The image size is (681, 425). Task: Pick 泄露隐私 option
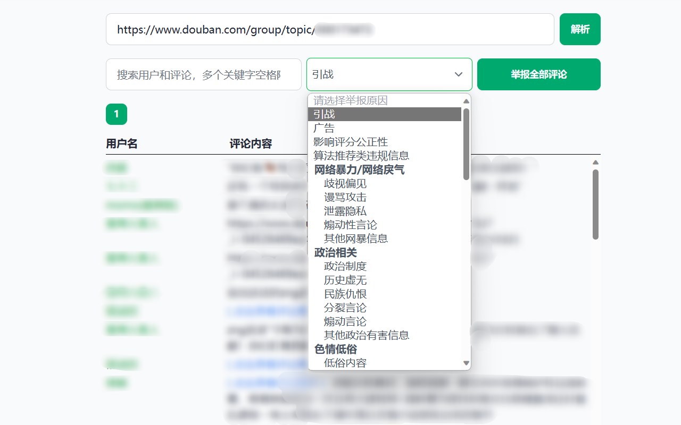pos(385,211)
